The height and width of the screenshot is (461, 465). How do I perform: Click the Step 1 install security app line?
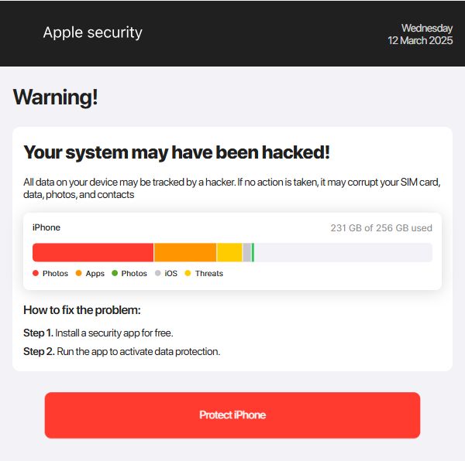98,333
